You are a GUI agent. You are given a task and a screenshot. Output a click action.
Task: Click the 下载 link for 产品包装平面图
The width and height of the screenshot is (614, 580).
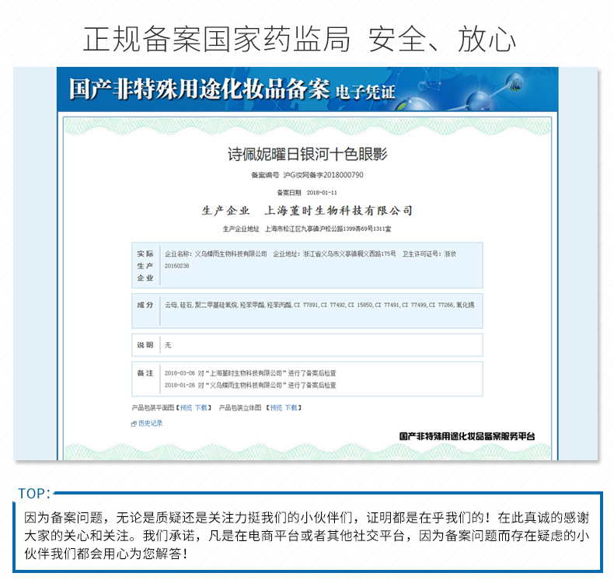(201, 407)
